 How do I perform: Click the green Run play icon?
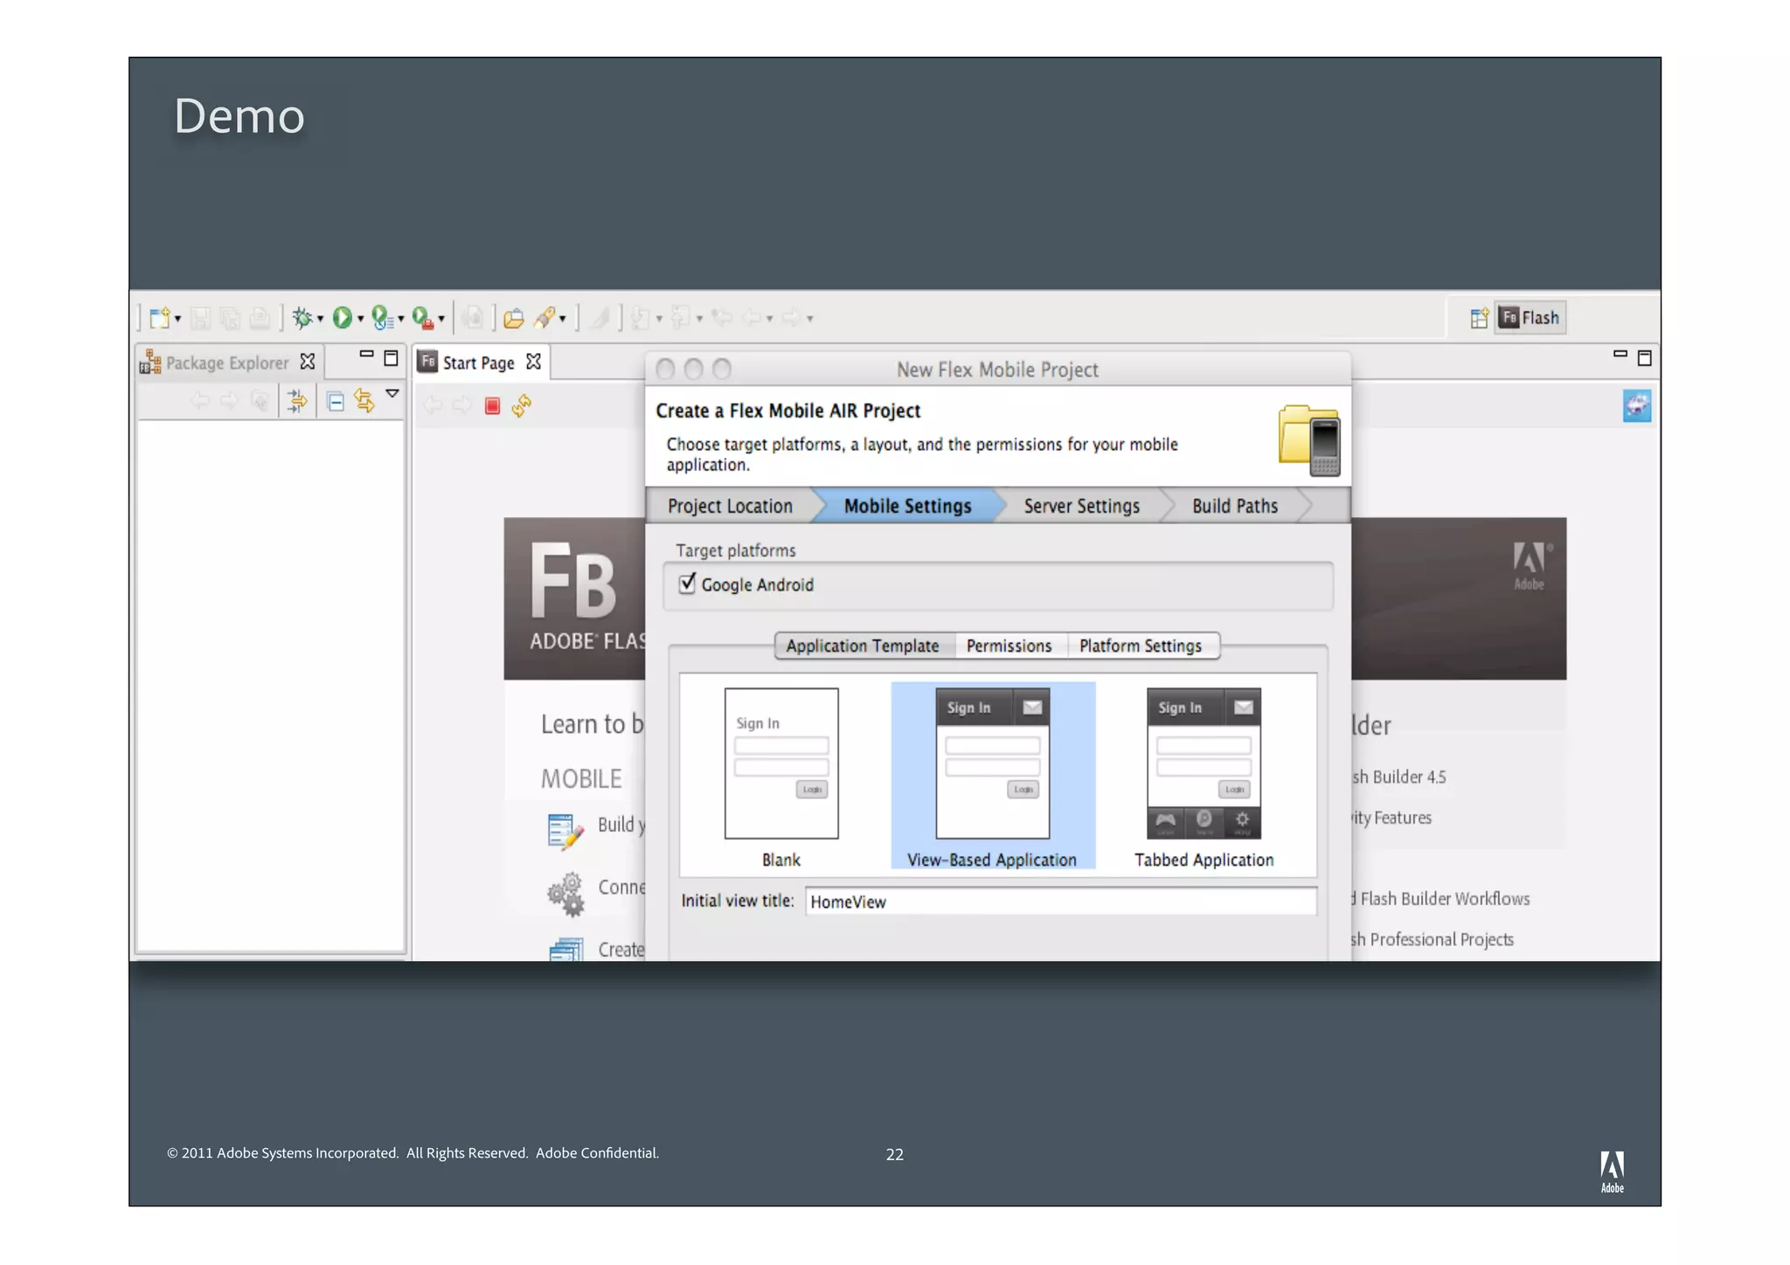click(x=343, y=318)
